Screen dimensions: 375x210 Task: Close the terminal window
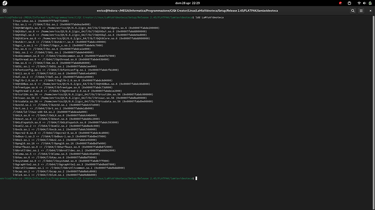(x=371, y=11)
